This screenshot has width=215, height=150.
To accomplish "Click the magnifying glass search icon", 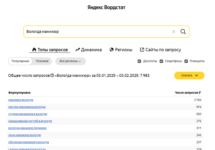I will (183, 32).
